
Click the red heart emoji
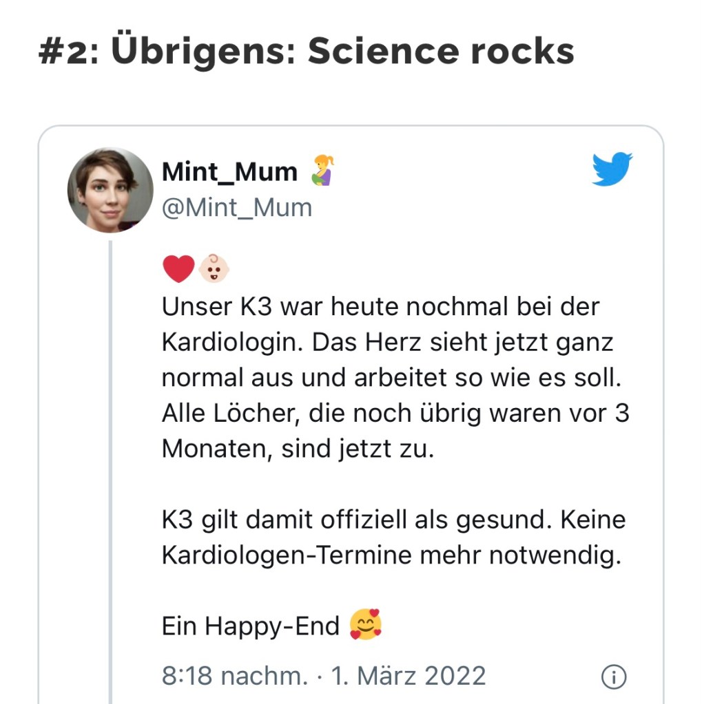(178, 268)
